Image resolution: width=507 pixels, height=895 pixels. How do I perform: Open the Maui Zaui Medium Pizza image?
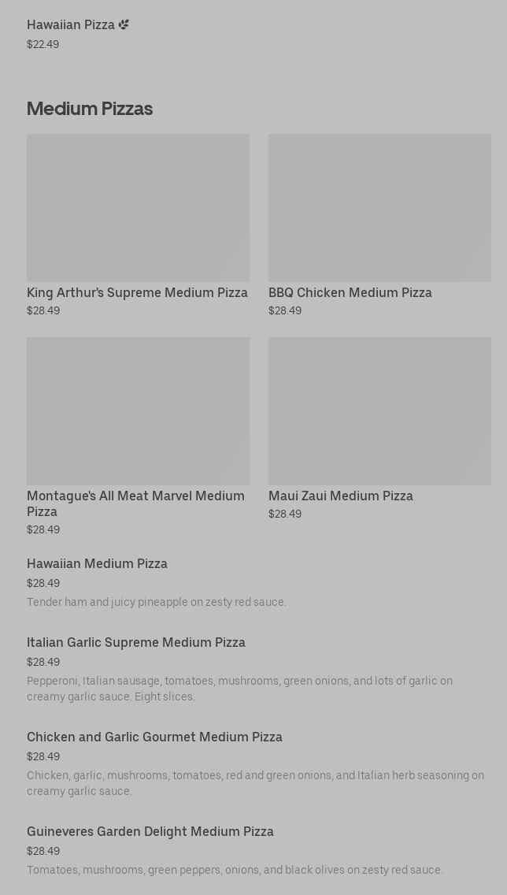[x=379, y=410]
